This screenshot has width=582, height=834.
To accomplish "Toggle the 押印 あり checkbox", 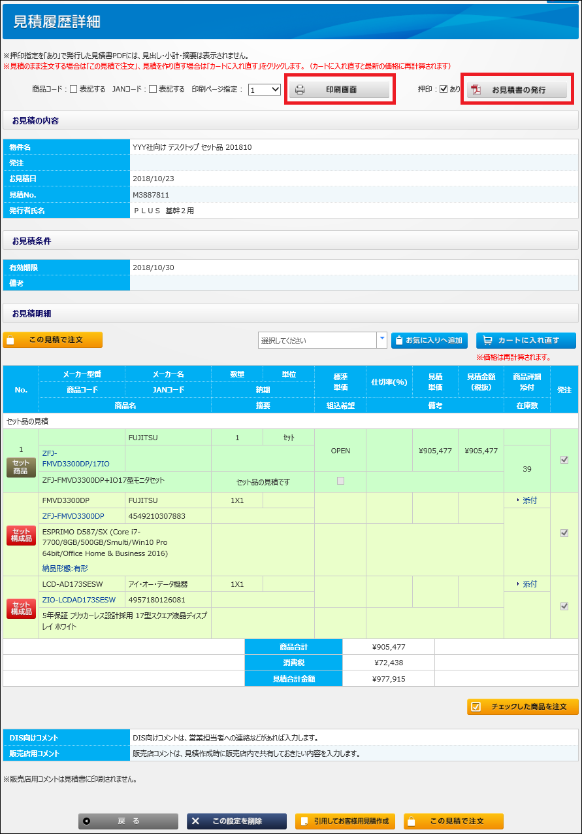I will point(444,89).
